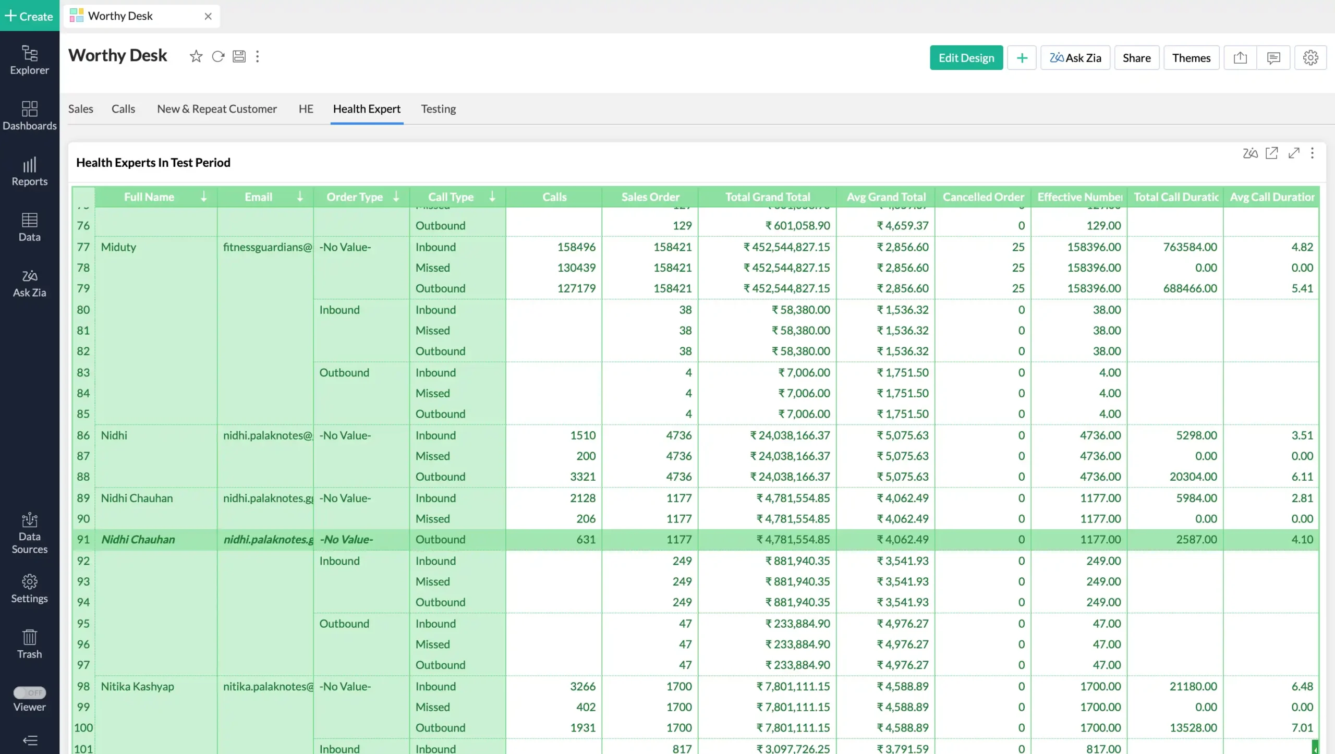Click the Share button
The height and width of the screenshot is (754, 1335).
(x=1136, y=57)
